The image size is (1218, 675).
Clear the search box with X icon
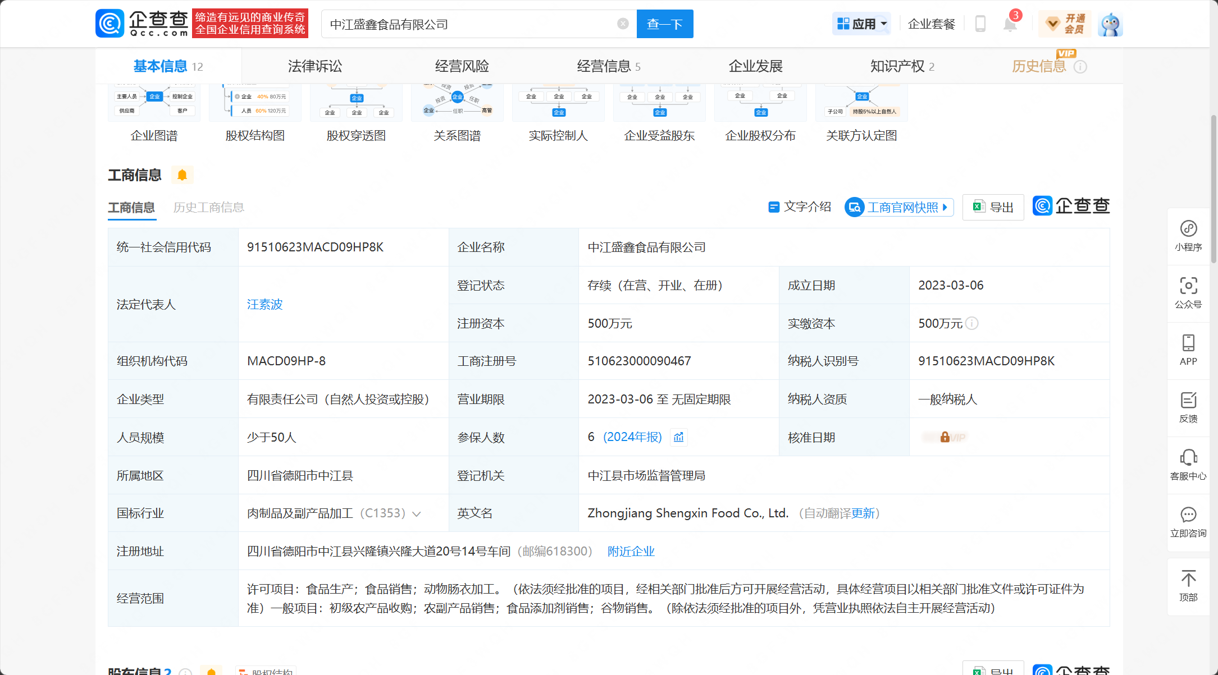(622, 24)
